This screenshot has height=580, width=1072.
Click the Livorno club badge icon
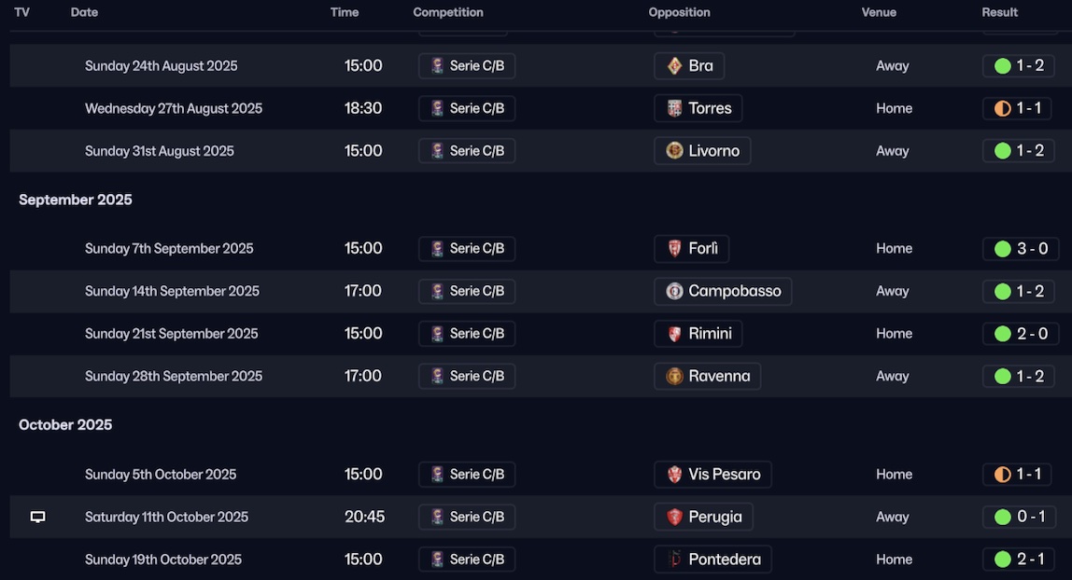674,151
